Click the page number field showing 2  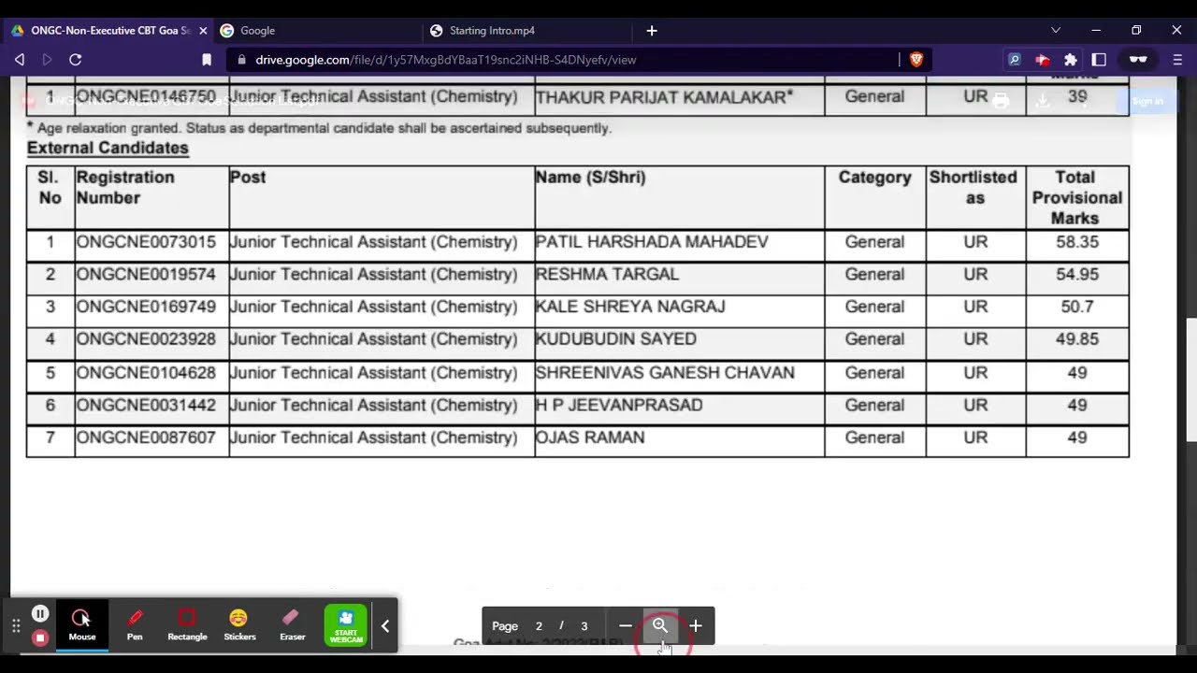coord(539,626)
